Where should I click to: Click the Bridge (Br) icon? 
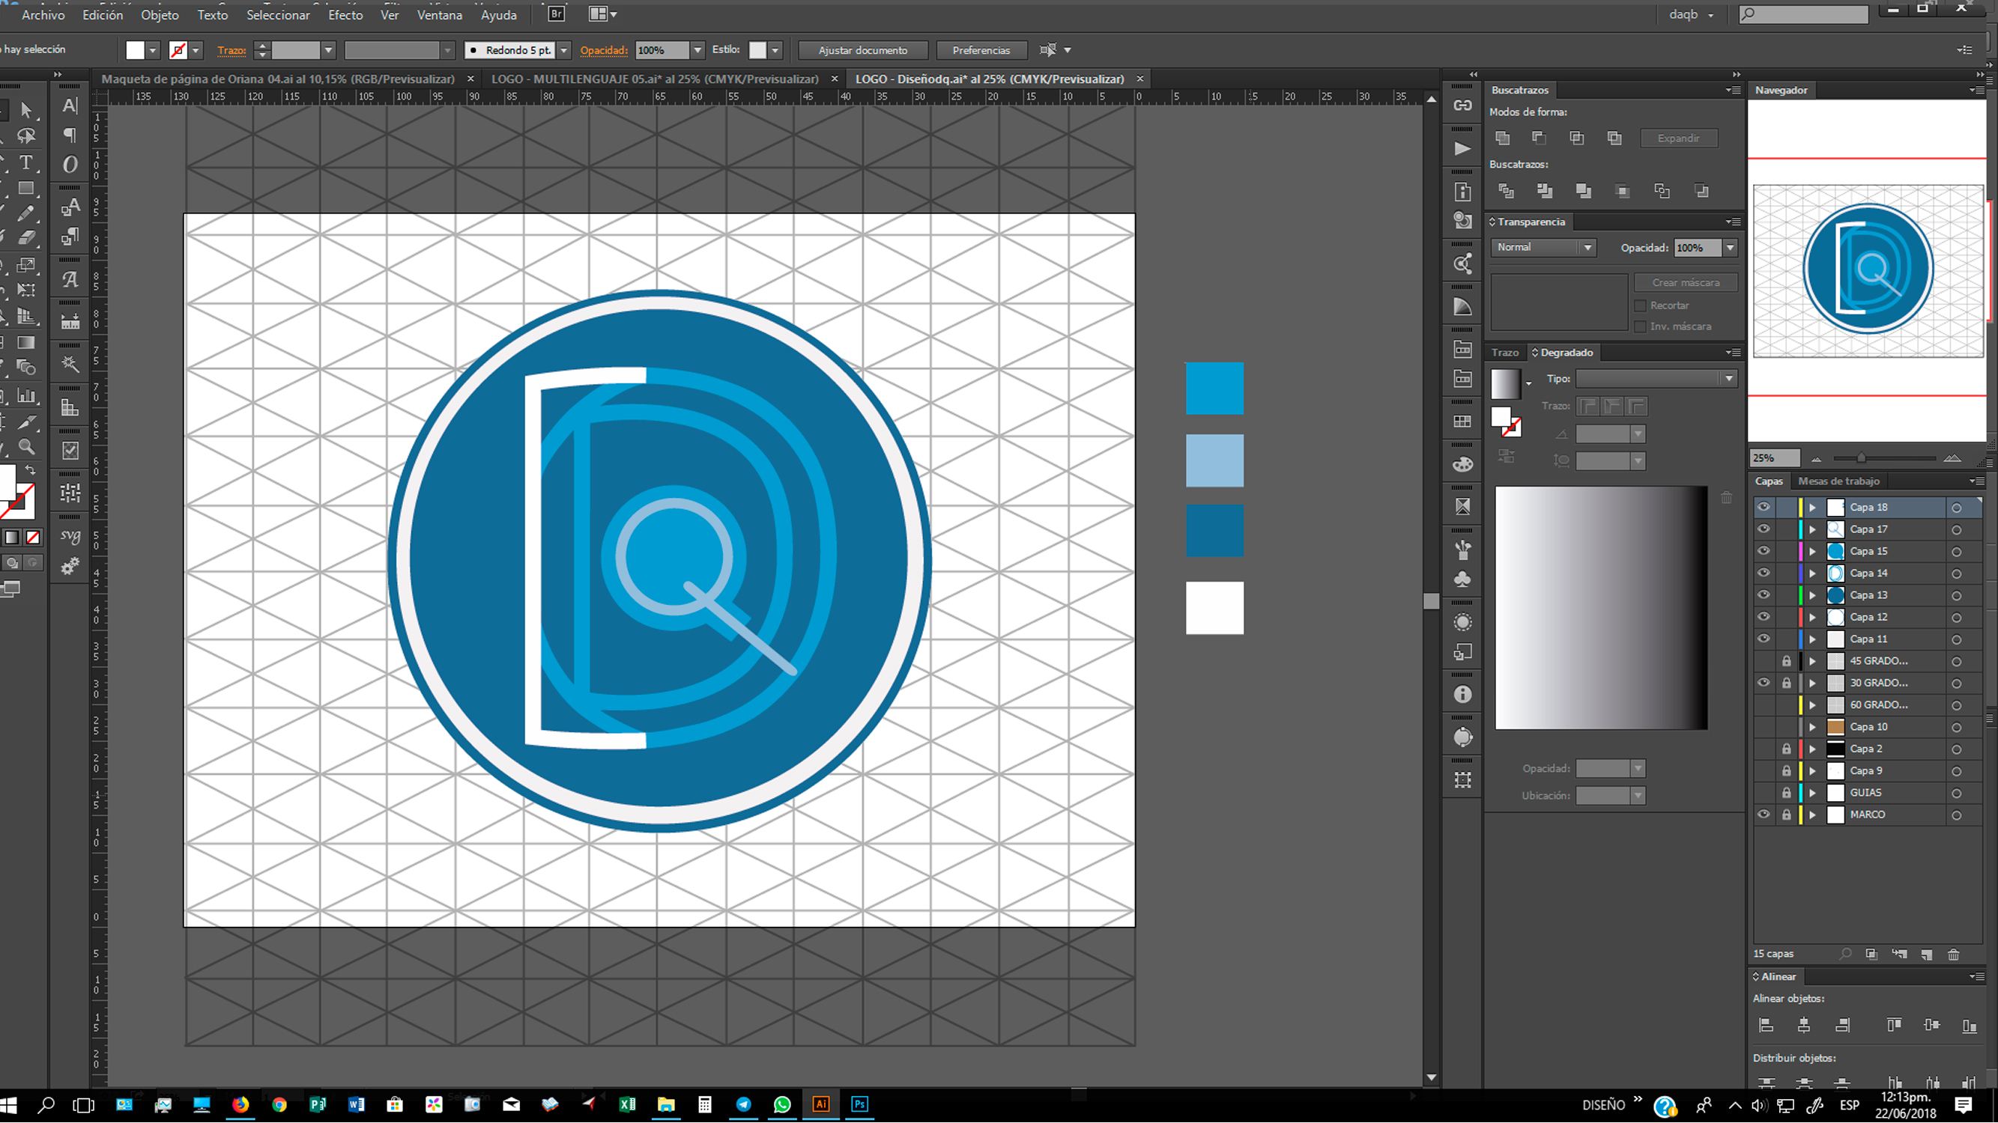556,14
